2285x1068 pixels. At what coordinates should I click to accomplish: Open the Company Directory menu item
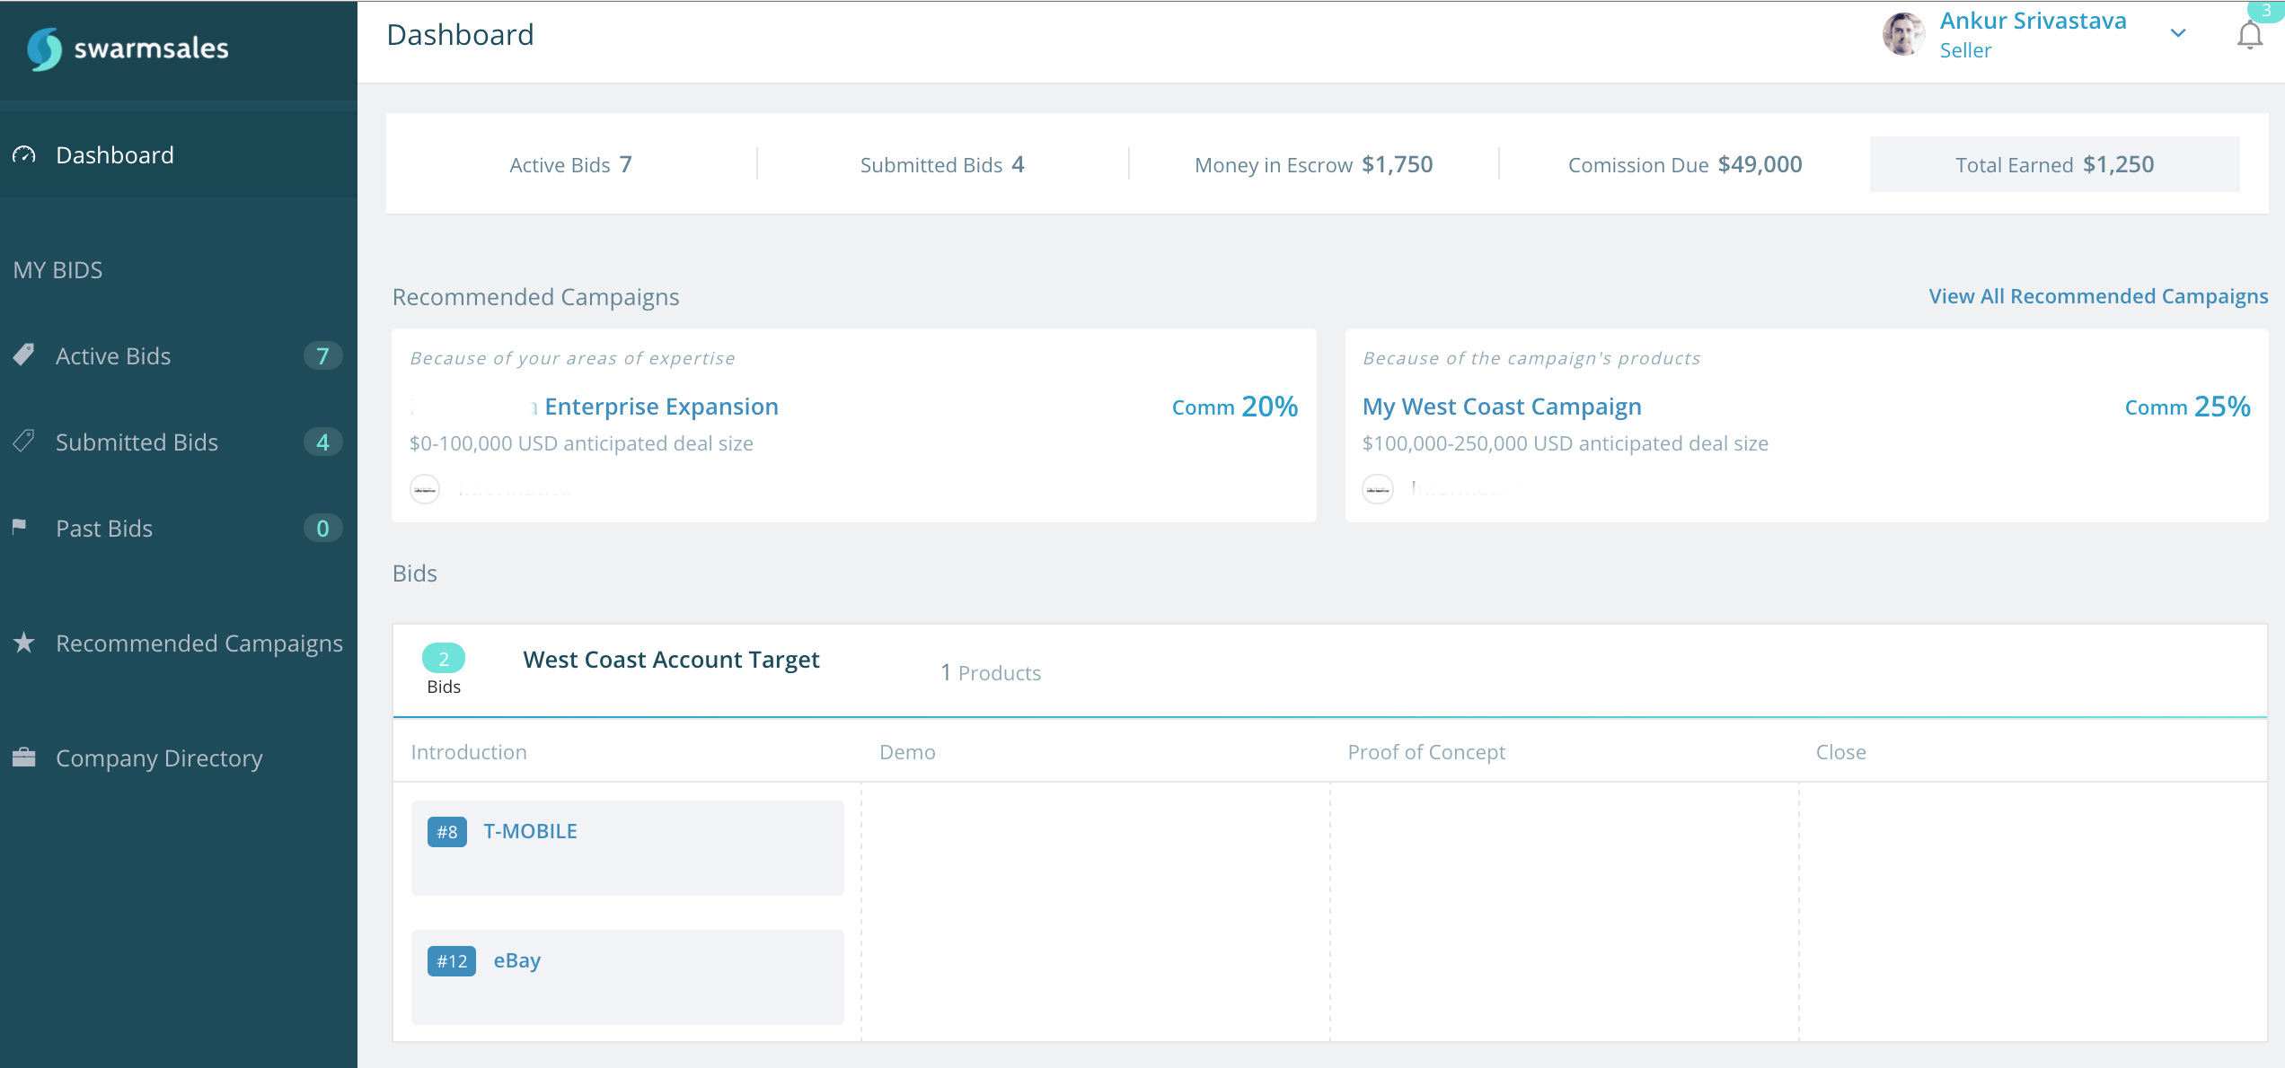(159, 758)
